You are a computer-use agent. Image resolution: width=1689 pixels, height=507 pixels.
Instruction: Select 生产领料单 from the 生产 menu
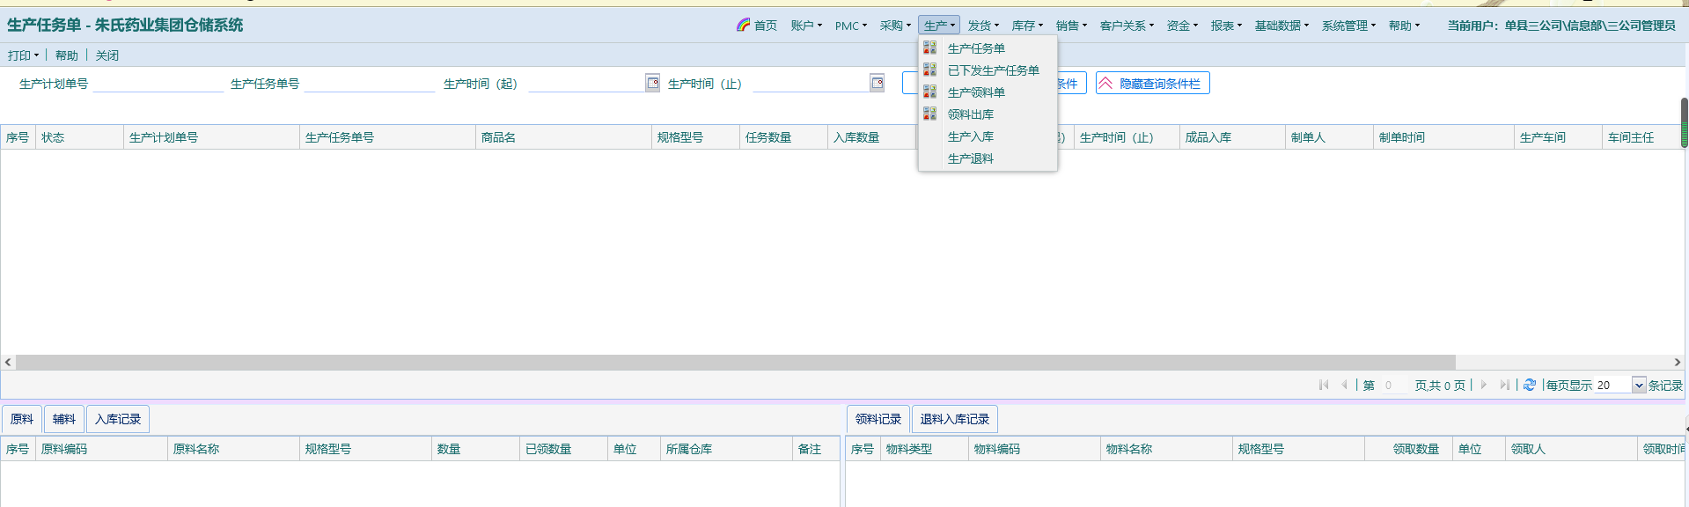[x=976, y=92]
